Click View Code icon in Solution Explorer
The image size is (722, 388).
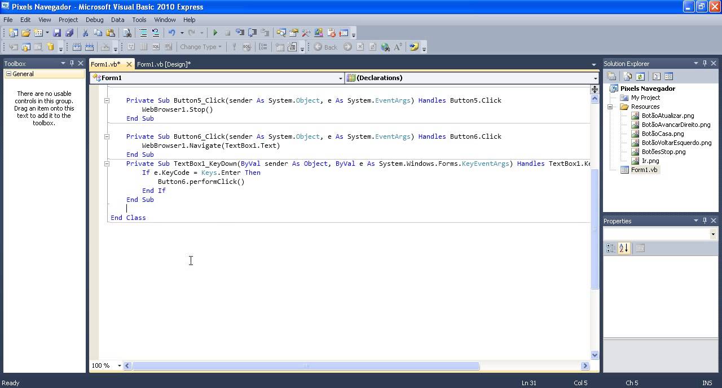(x=657, y=76)
